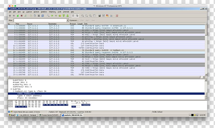Open the Telephony menu
The height and width of the screenshot is (128, 215).
click(x=52, y=12)
